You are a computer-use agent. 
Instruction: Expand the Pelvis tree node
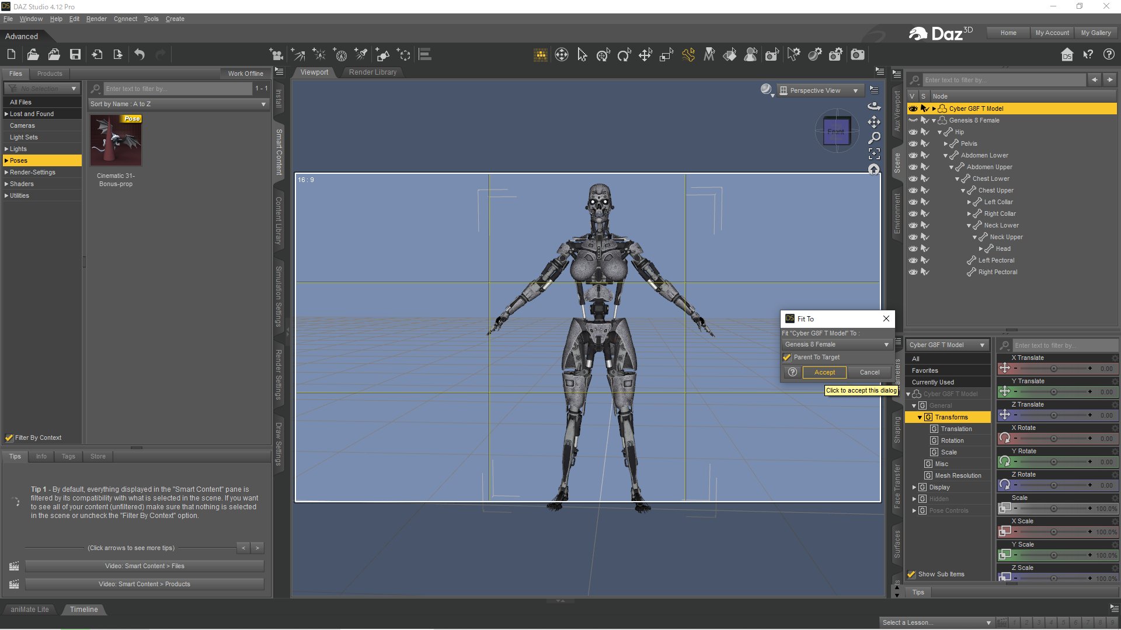(x=946, y=143)
